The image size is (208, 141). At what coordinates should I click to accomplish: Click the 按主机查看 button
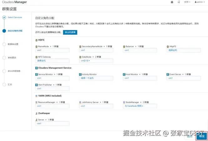coord(70,32)
